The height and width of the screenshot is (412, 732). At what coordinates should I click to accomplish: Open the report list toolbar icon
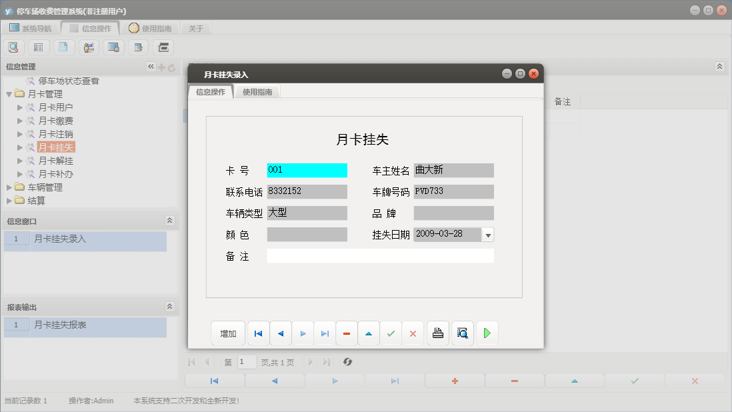click(38, 47)
